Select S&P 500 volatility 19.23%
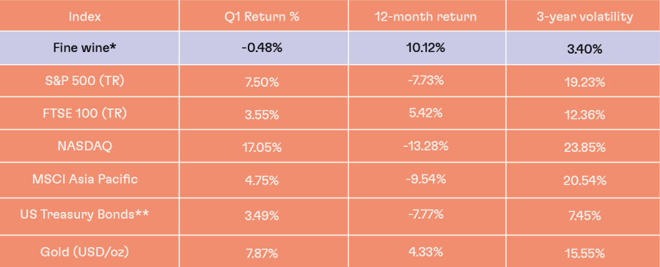Screen dimensions: 660x267 tap(584, 83)
